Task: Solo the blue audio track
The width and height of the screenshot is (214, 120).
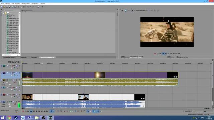Action: click(x=16, y=102)
